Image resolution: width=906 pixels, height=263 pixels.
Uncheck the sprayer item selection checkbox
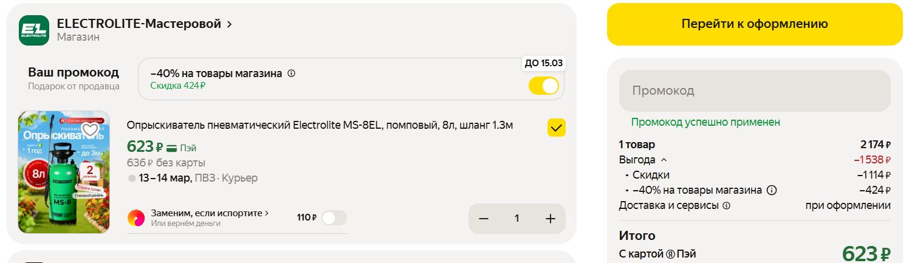tap(557, 128)
